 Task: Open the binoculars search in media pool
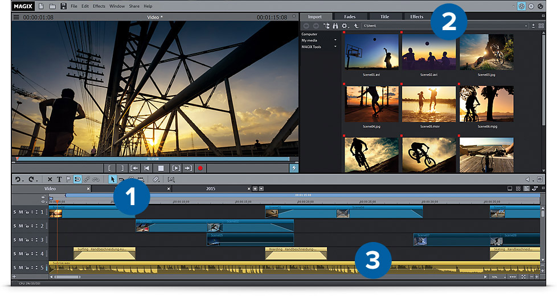tap(335, 26)
